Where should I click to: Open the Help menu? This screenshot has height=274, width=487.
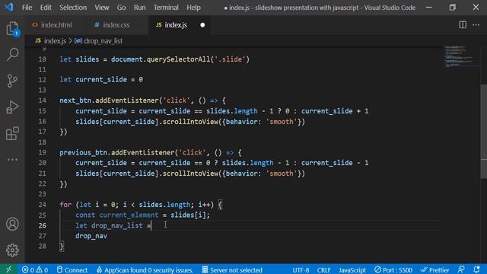pos(193,8)
